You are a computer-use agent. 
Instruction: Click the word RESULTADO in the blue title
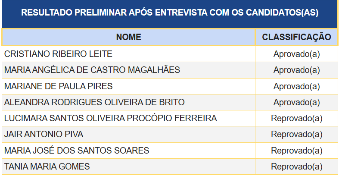[x=47, y=13]
